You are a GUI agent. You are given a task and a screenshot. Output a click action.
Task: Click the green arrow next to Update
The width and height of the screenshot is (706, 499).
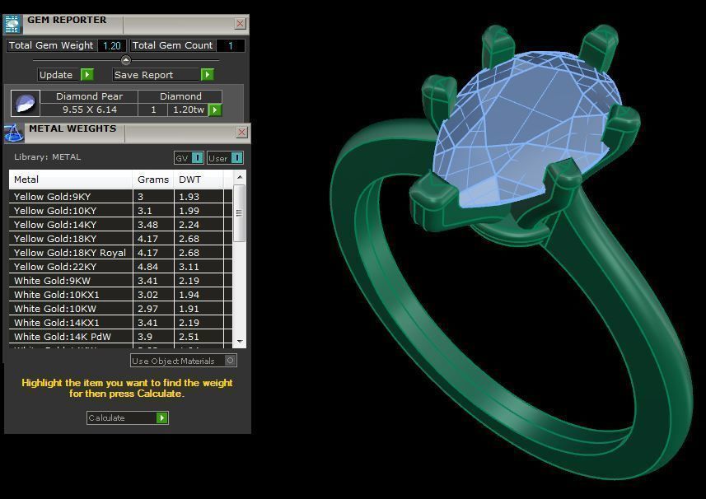tap(86, 75)
